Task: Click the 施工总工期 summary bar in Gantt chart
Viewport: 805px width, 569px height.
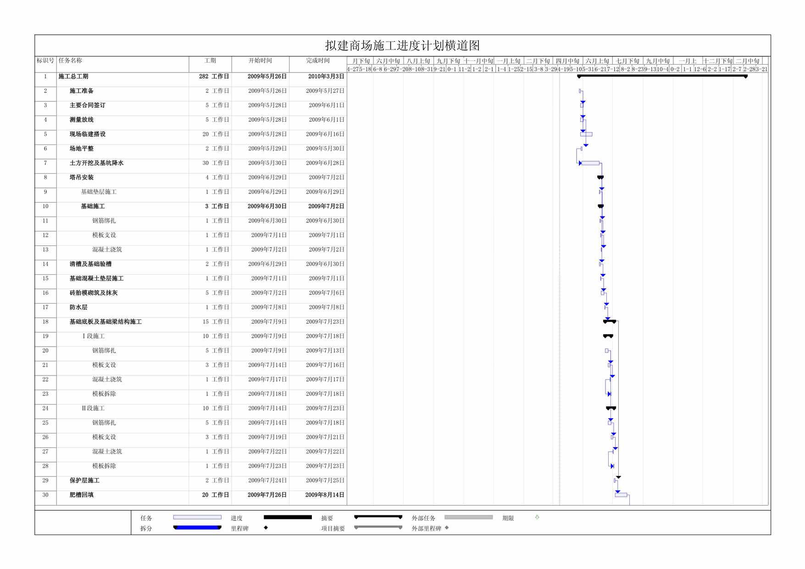Action: pos(662,76)
